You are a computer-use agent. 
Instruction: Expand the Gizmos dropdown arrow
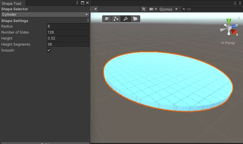[177, 9]
